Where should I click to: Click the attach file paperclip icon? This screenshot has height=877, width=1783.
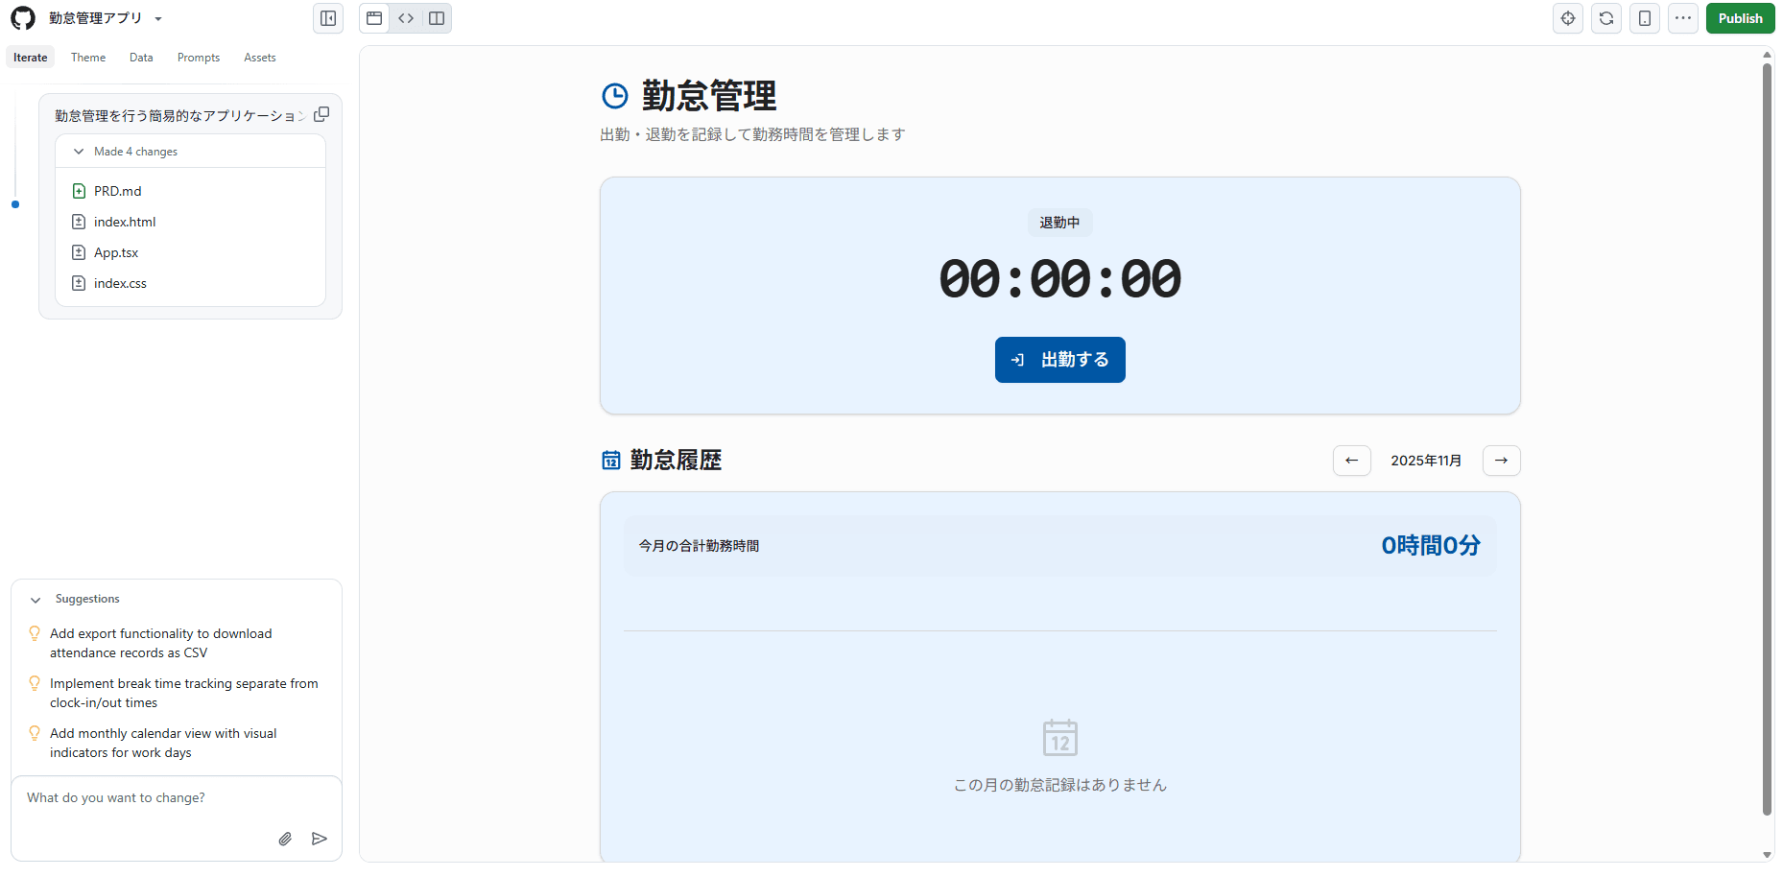[x=285, y=839]
